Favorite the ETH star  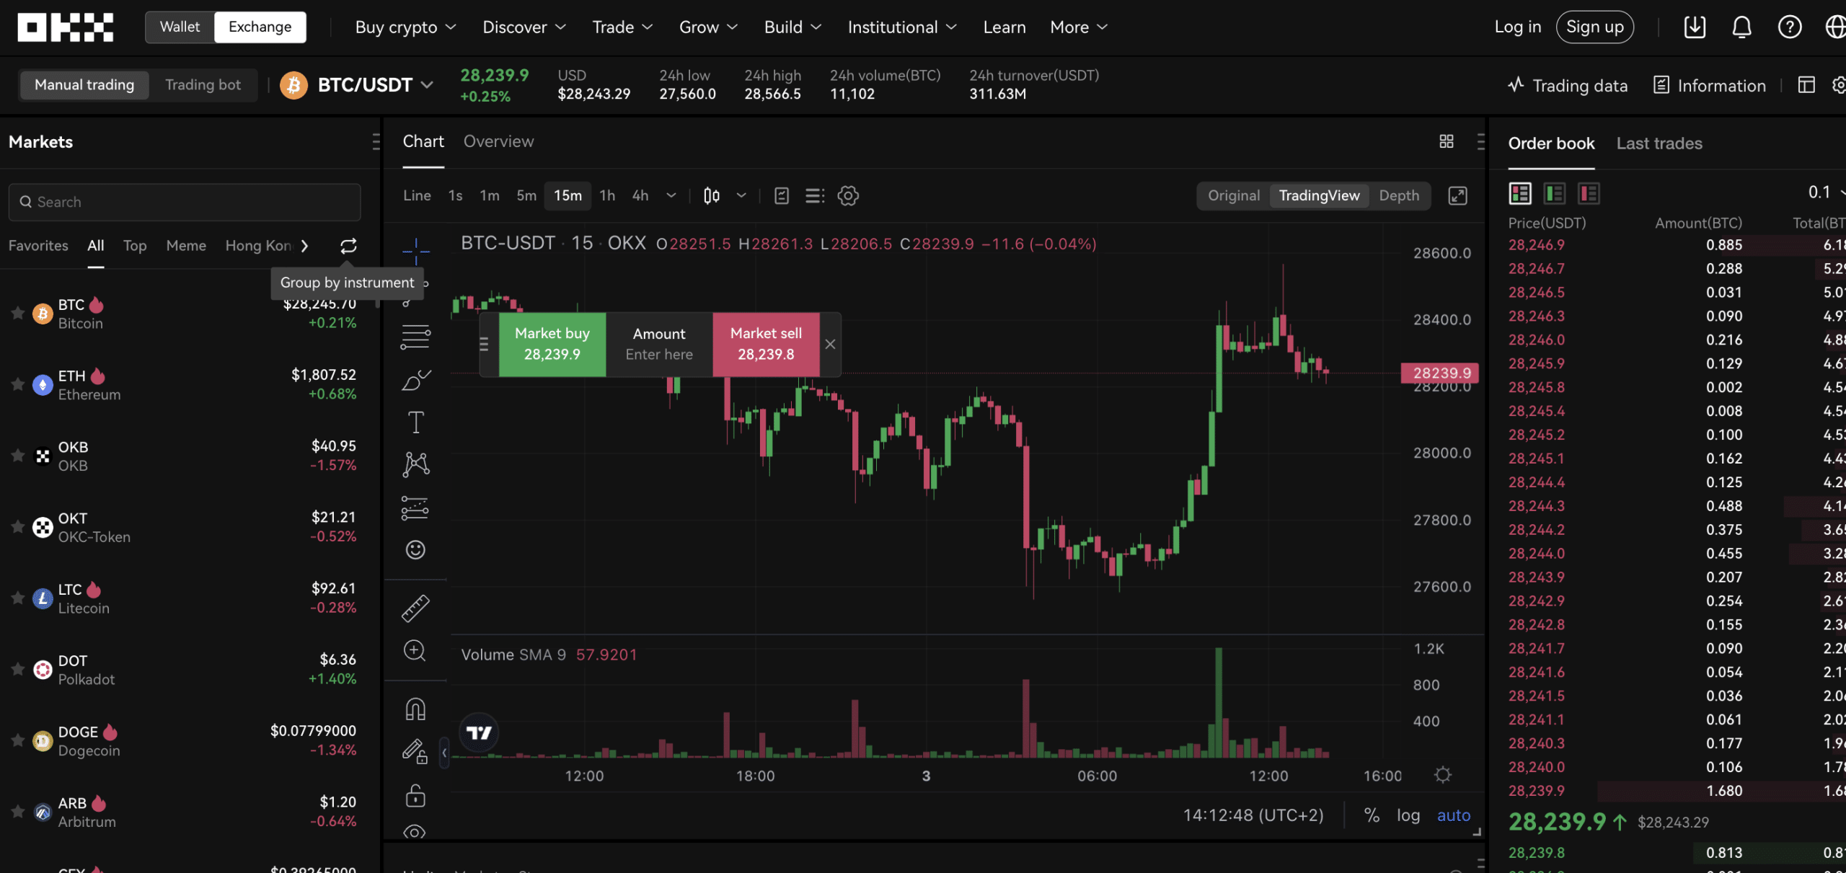pos(18,384)
